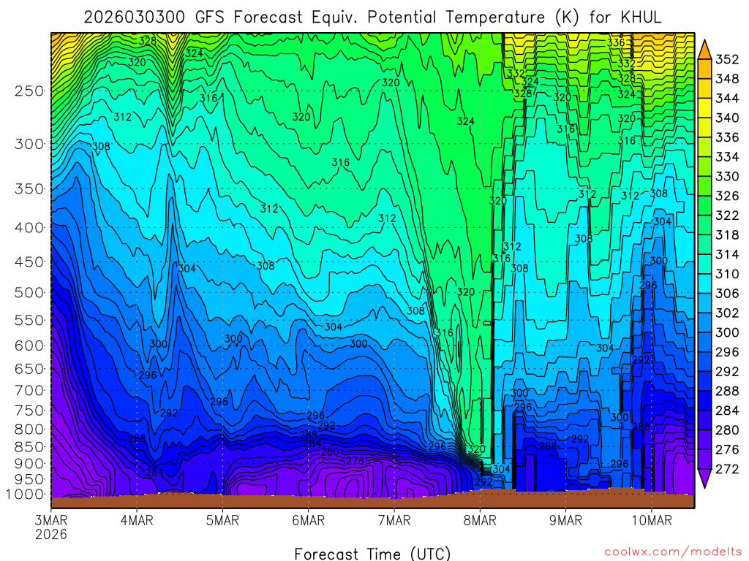This screenshot has height=561, width=749.
Task: Click the 550 pressure label on the left axis
Action: (29, 320)
